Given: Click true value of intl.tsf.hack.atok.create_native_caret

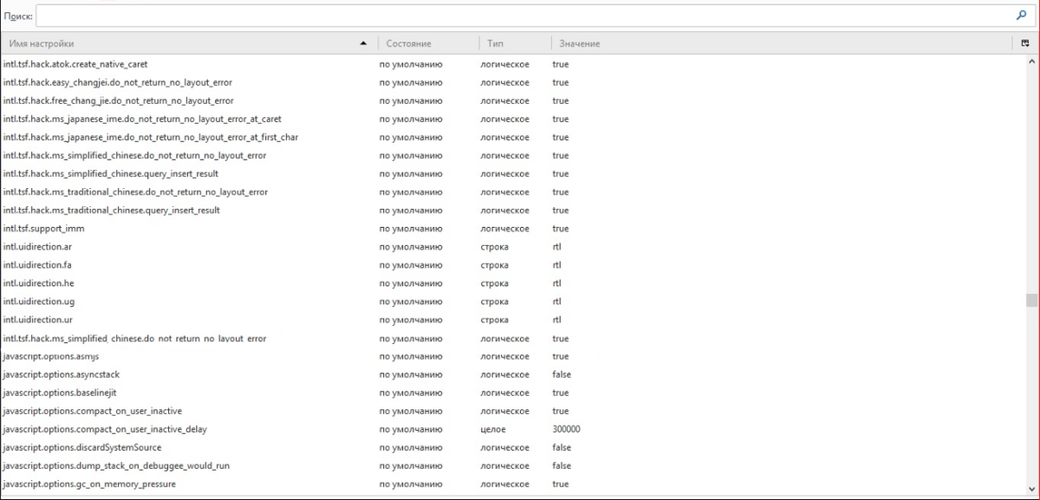Looking at the screenshot, I should (561, 64).
